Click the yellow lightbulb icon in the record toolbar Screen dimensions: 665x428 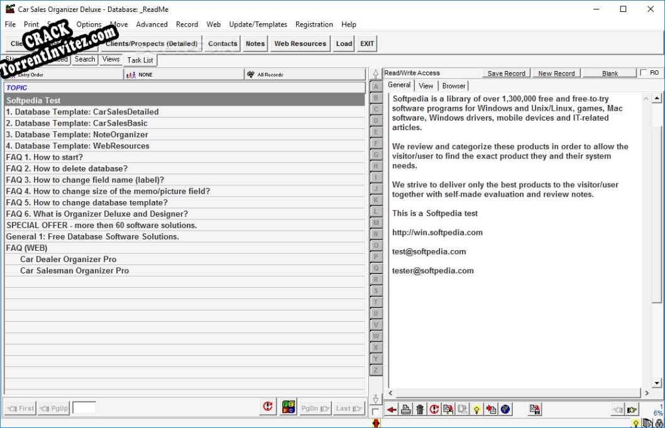click(x=476, y=409)
